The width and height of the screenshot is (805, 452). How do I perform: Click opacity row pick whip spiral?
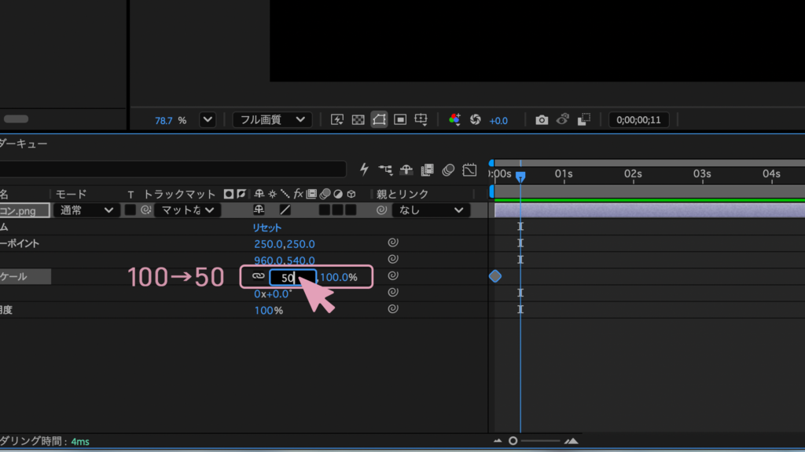393,309
